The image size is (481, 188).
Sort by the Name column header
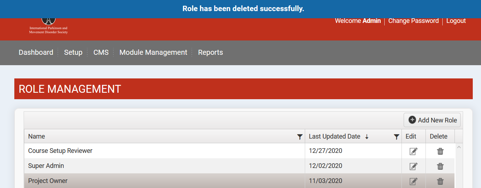tap(37, 136)
